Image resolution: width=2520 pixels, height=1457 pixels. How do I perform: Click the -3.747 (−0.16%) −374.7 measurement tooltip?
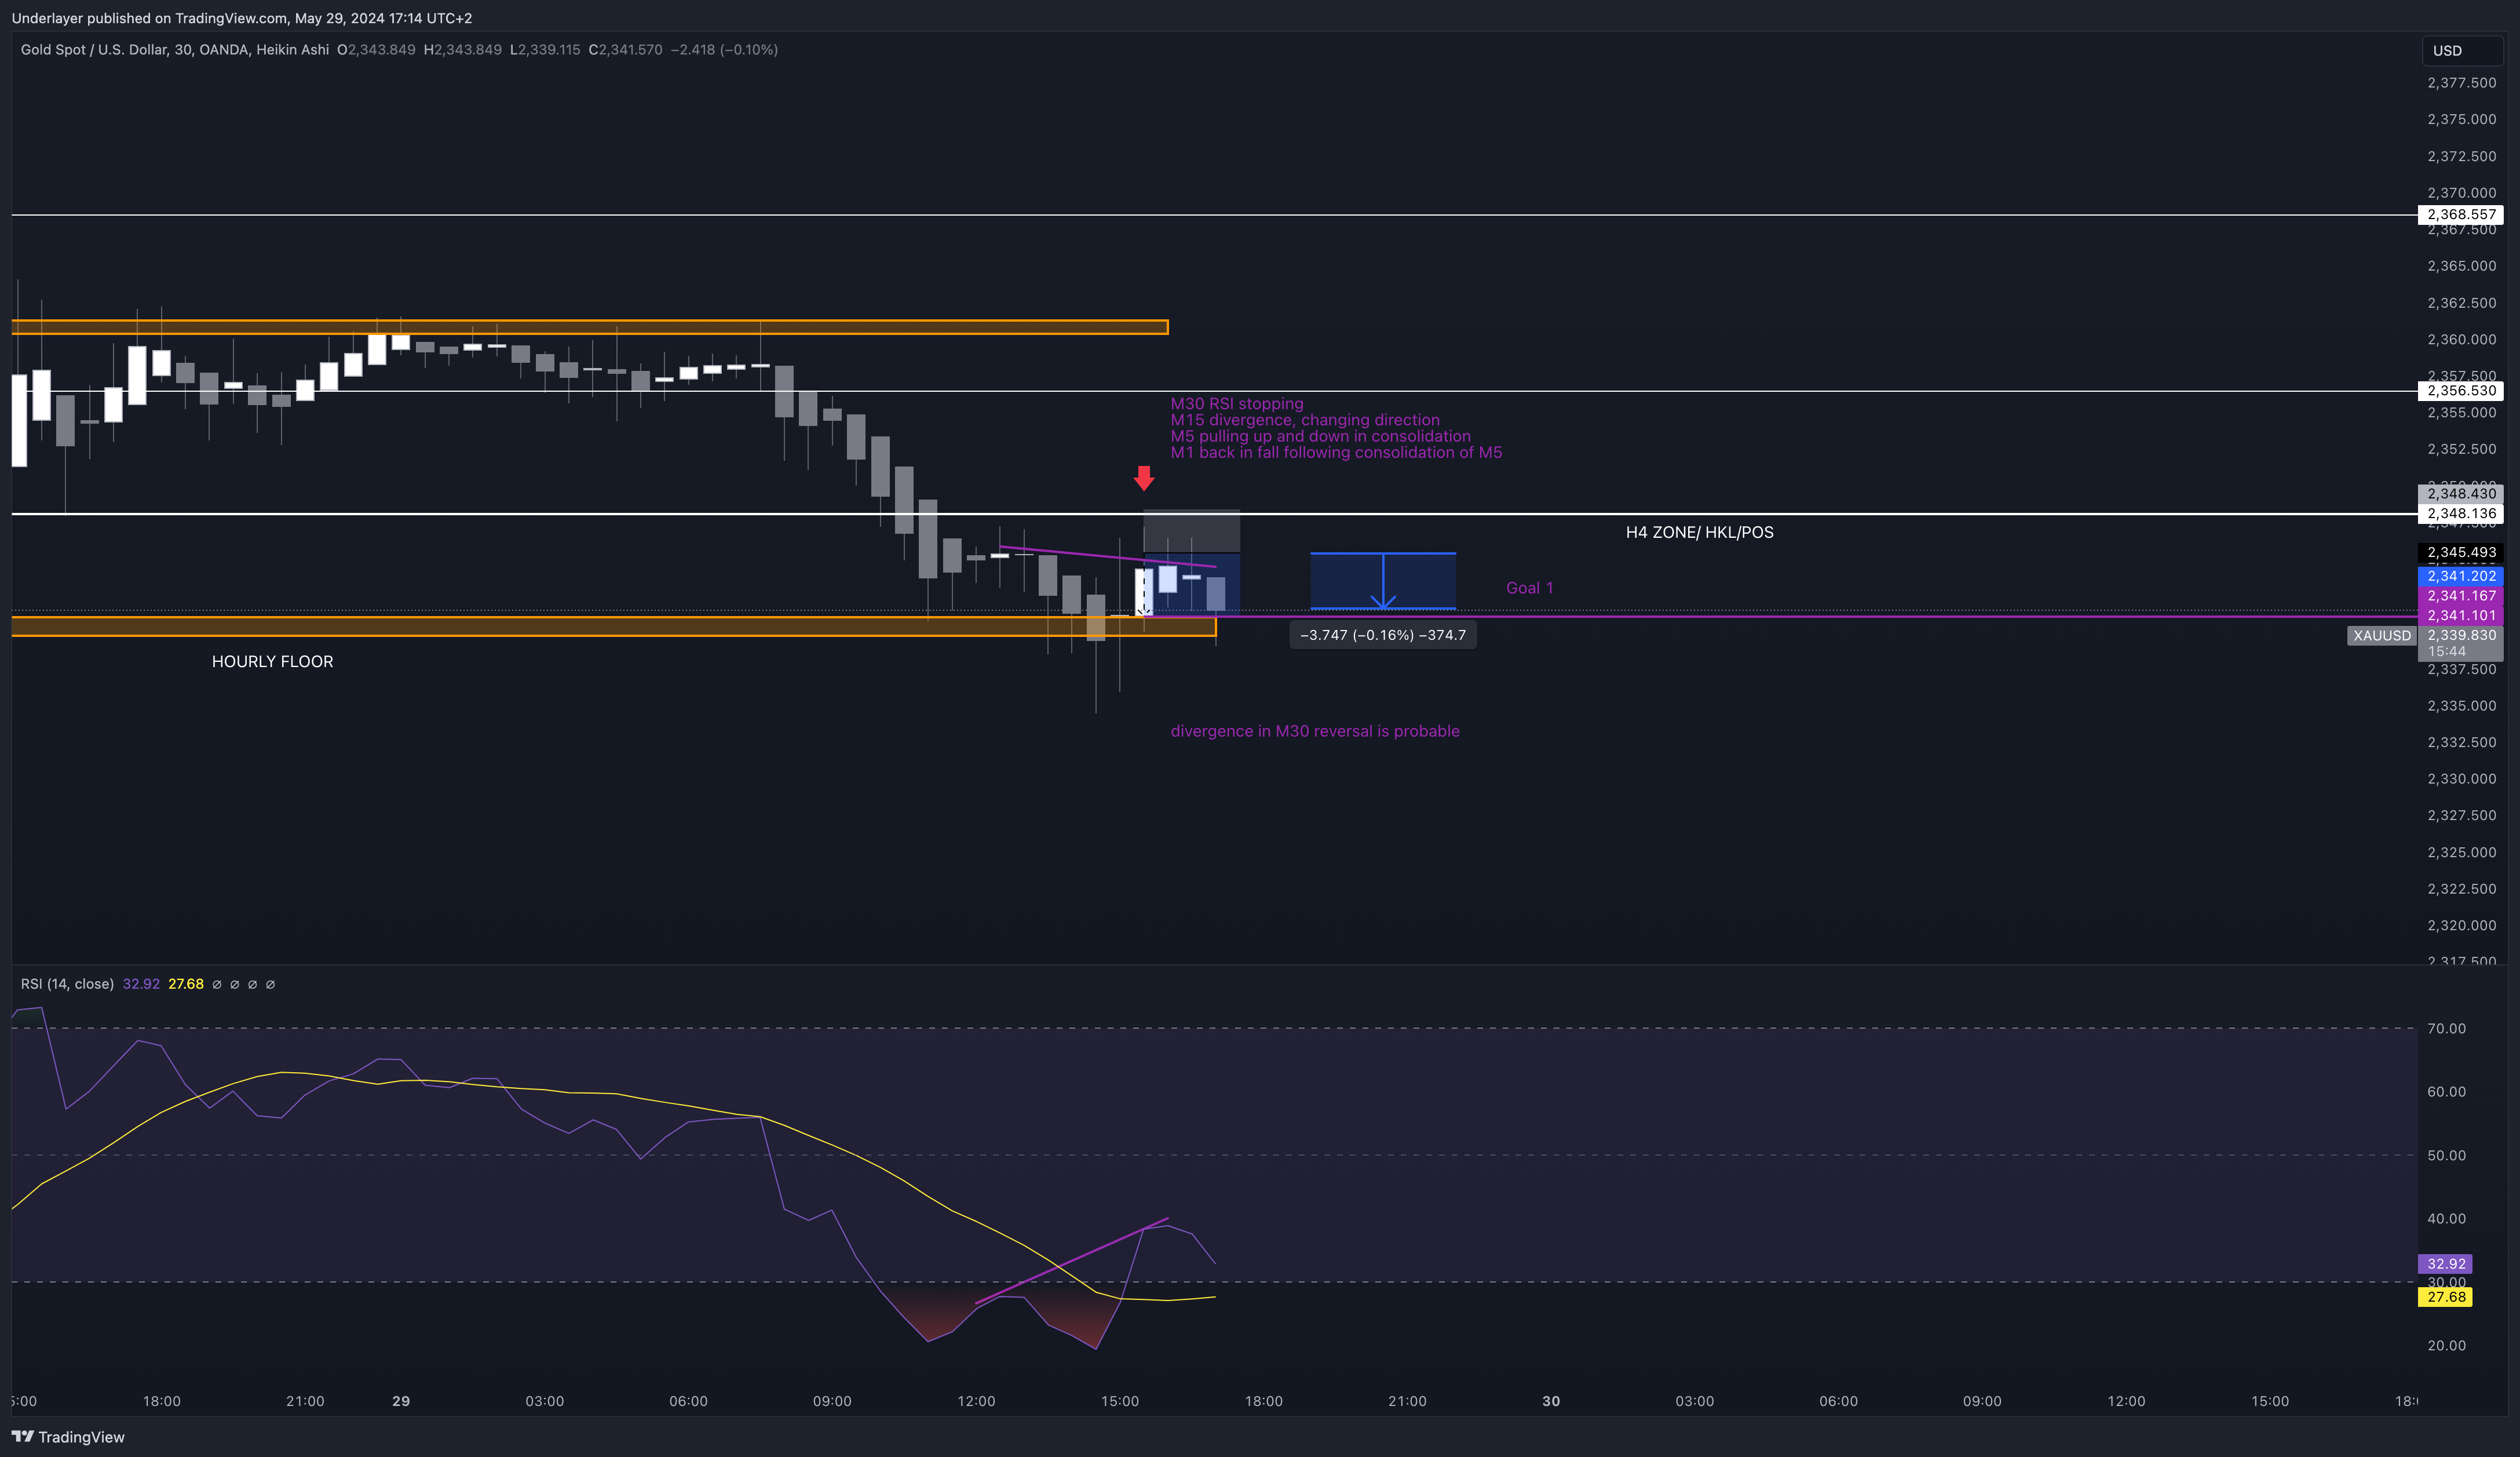1383,635
